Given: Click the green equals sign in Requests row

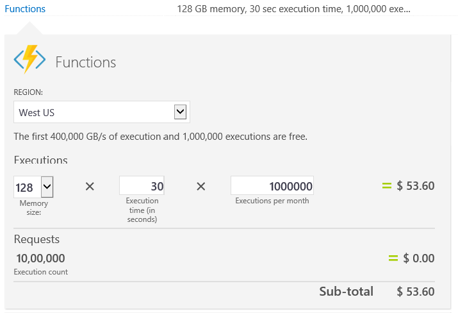Looking at the screenshot, I should pos(393,258).
